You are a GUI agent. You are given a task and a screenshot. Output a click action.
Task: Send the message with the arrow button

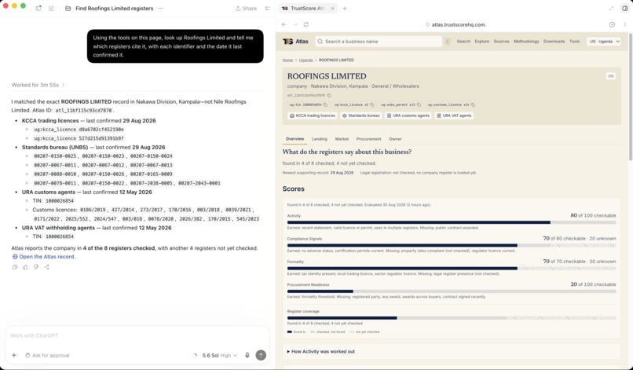(261, 355)
